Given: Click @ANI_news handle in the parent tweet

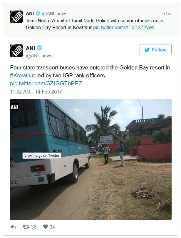Looking at the screenshot, I should (x=55, y=14).
